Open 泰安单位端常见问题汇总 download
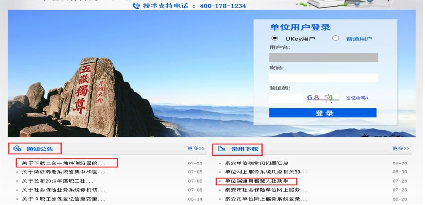Image resolution: width=425 pixels, height=205 pixels. [x=257, y=163]
